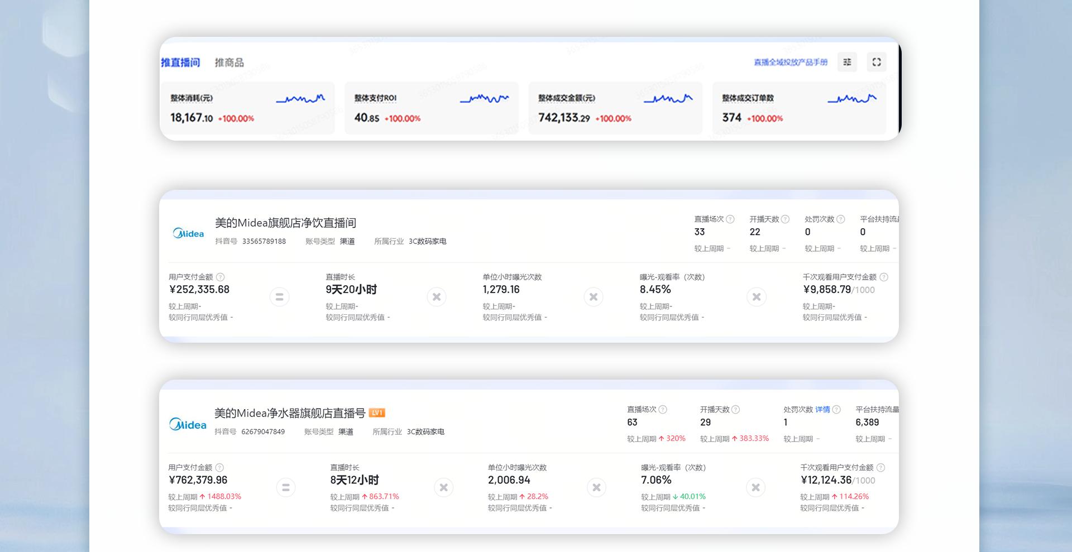The image size is (1072, 552).
Task: Click the 整体成交订单数 sparkline chart
Action: tap(852, 99)
